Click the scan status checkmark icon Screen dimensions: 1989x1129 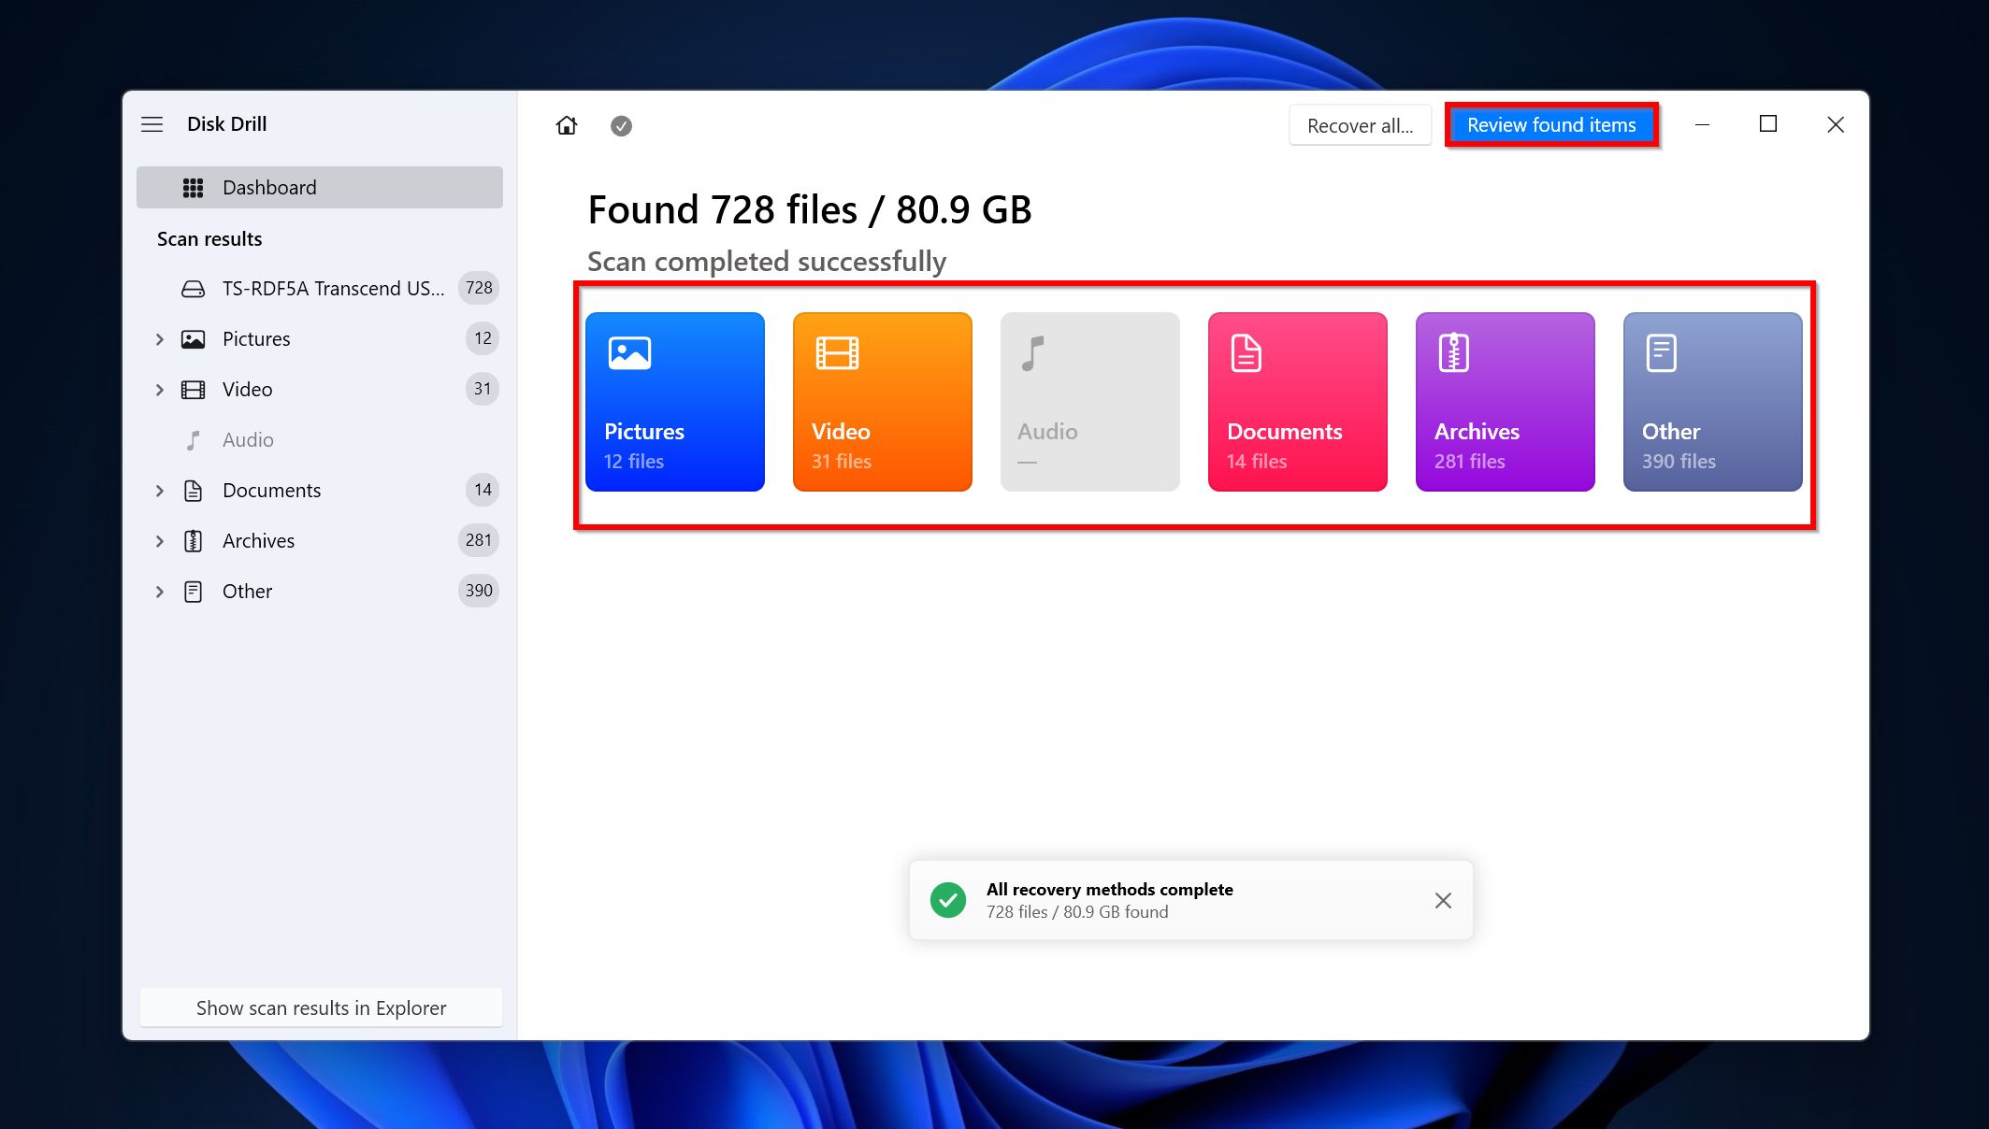point(622,124)
